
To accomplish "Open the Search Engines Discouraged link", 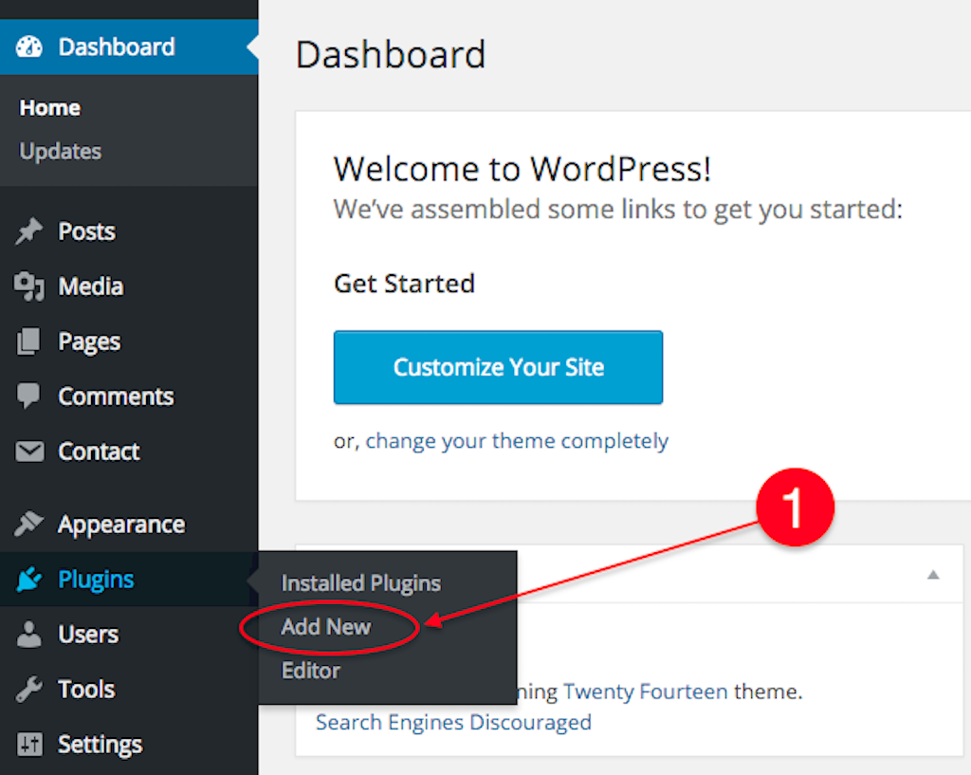I will click(453, 722).
